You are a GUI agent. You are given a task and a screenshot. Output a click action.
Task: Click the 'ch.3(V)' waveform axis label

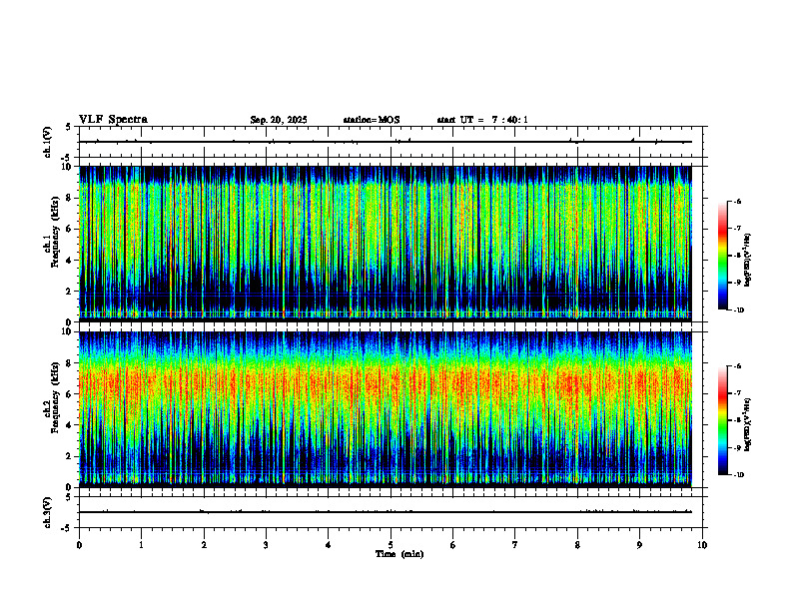47,512
